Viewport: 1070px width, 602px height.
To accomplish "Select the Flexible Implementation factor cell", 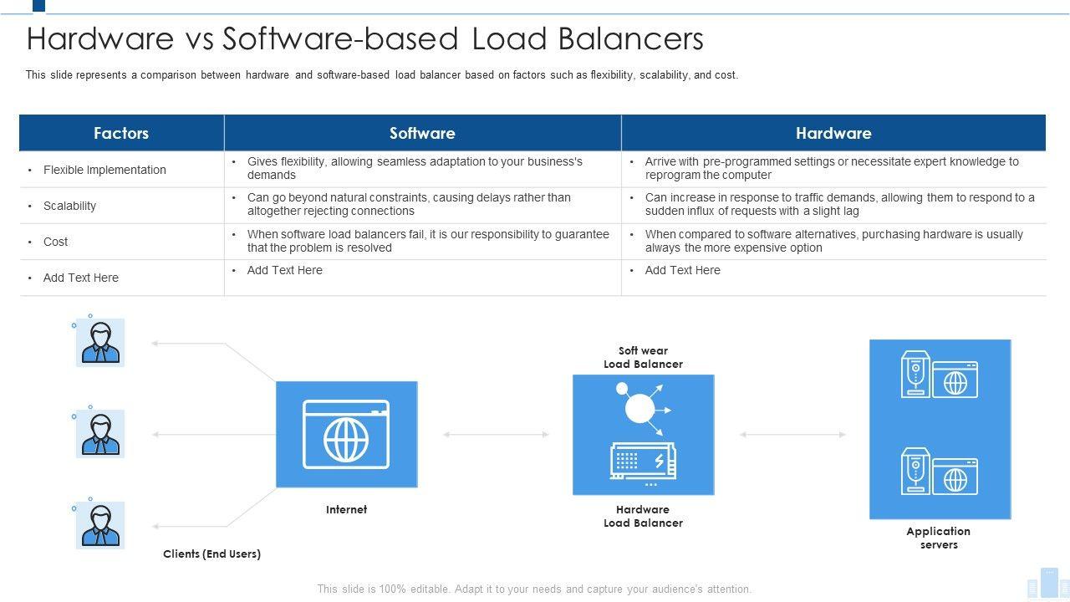I will [x=104, y=170].
